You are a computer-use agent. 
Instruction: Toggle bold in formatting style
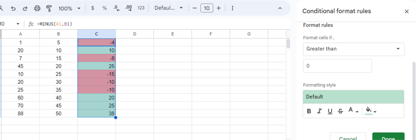click(x=309, y=111)
